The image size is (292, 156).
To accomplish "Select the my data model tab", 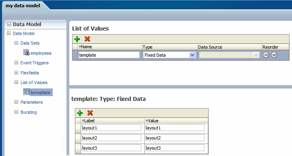I will (x=23, y=6).
